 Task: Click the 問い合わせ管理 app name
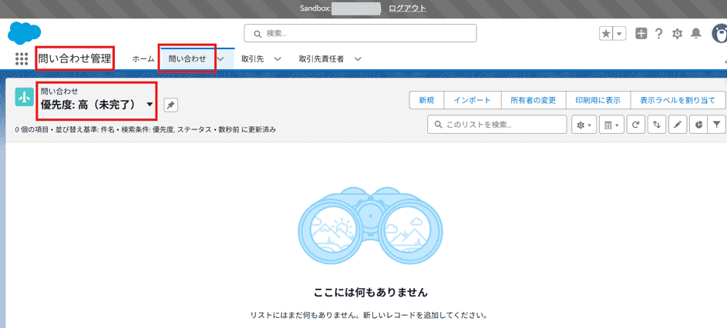[75, 59]
